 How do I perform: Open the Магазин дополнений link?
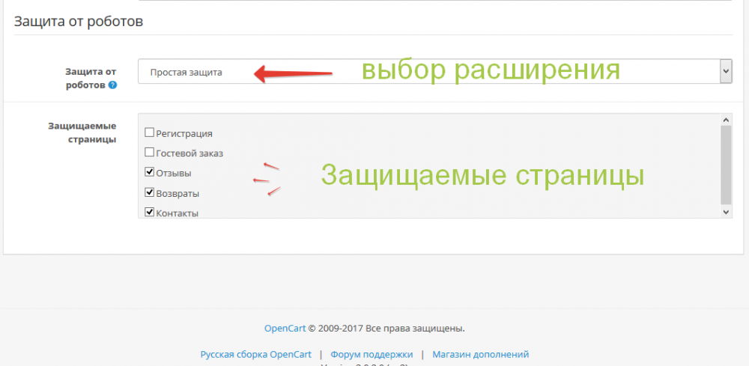pos(481,355)
